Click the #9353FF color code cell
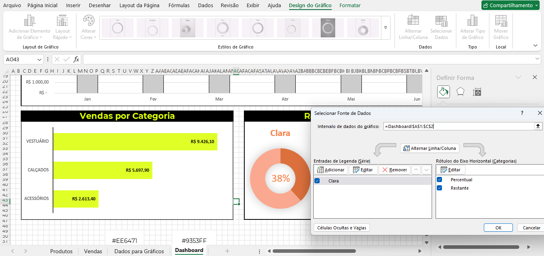The height and width of the screenshot is (256, 544). [194, 241]
